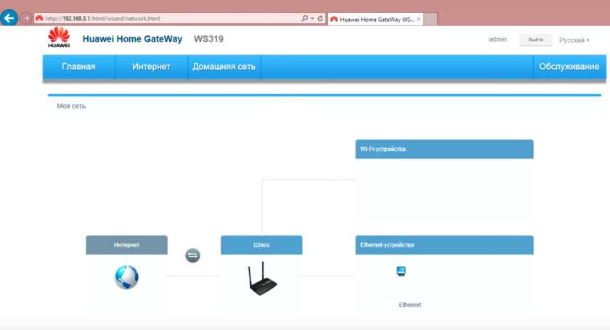Viewport: 610px width, 330px height.
Task: Open the Обслуживание menu tab
Action: tap(569, 67)
